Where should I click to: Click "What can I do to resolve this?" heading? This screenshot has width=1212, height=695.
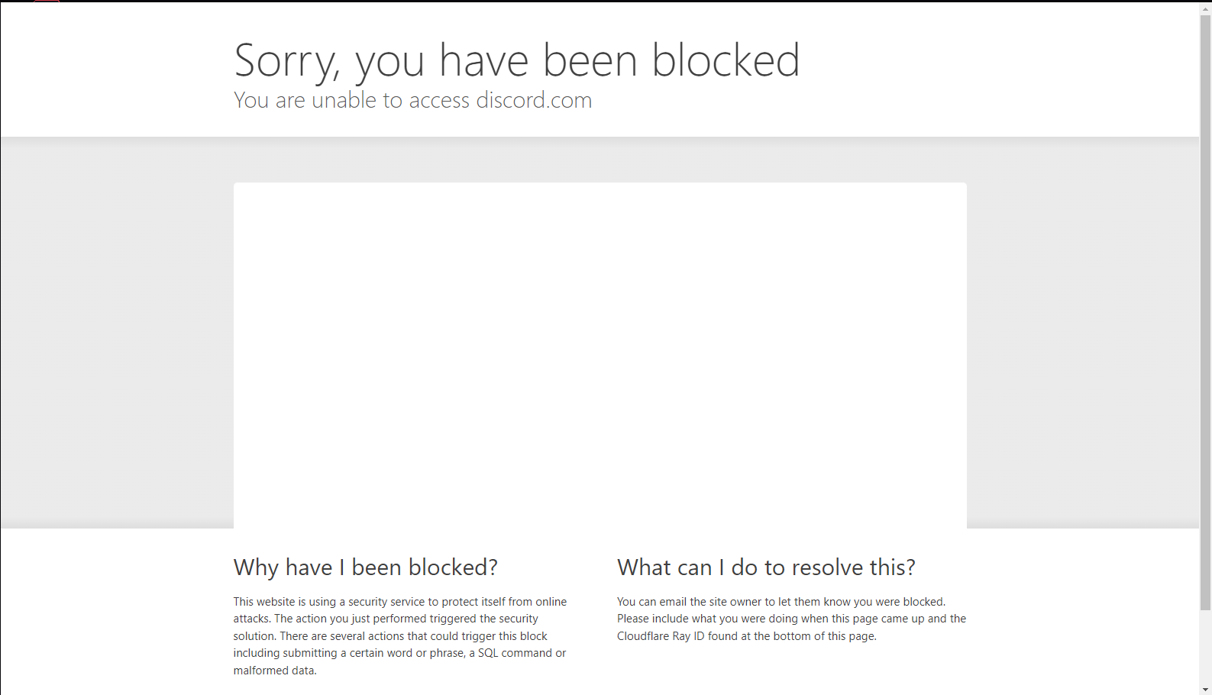(766, 567)
